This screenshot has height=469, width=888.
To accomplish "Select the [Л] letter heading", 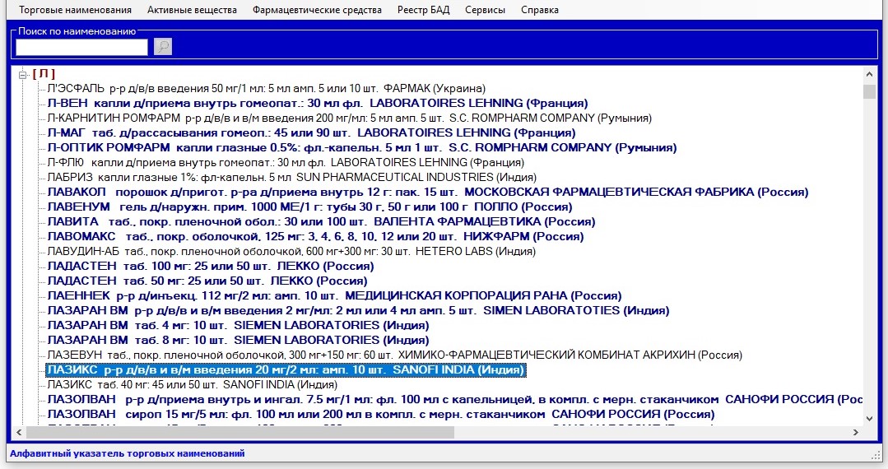I will [x=44, y=73].
